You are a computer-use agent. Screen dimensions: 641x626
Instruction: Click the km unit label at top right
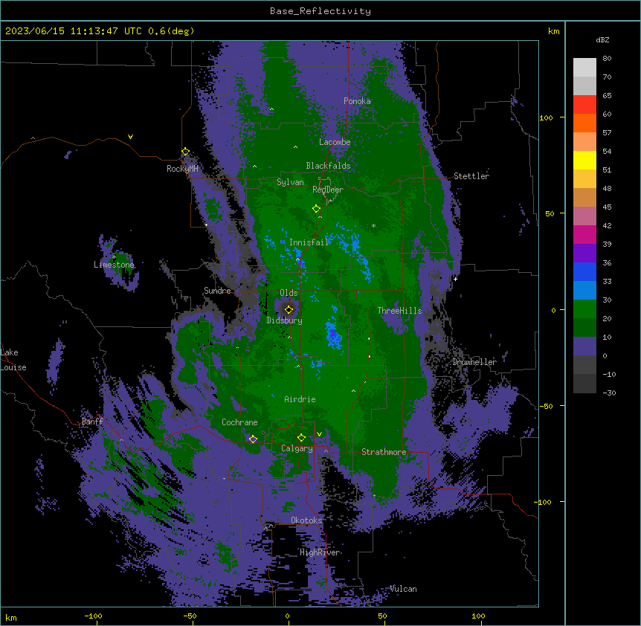coord(554,31)
